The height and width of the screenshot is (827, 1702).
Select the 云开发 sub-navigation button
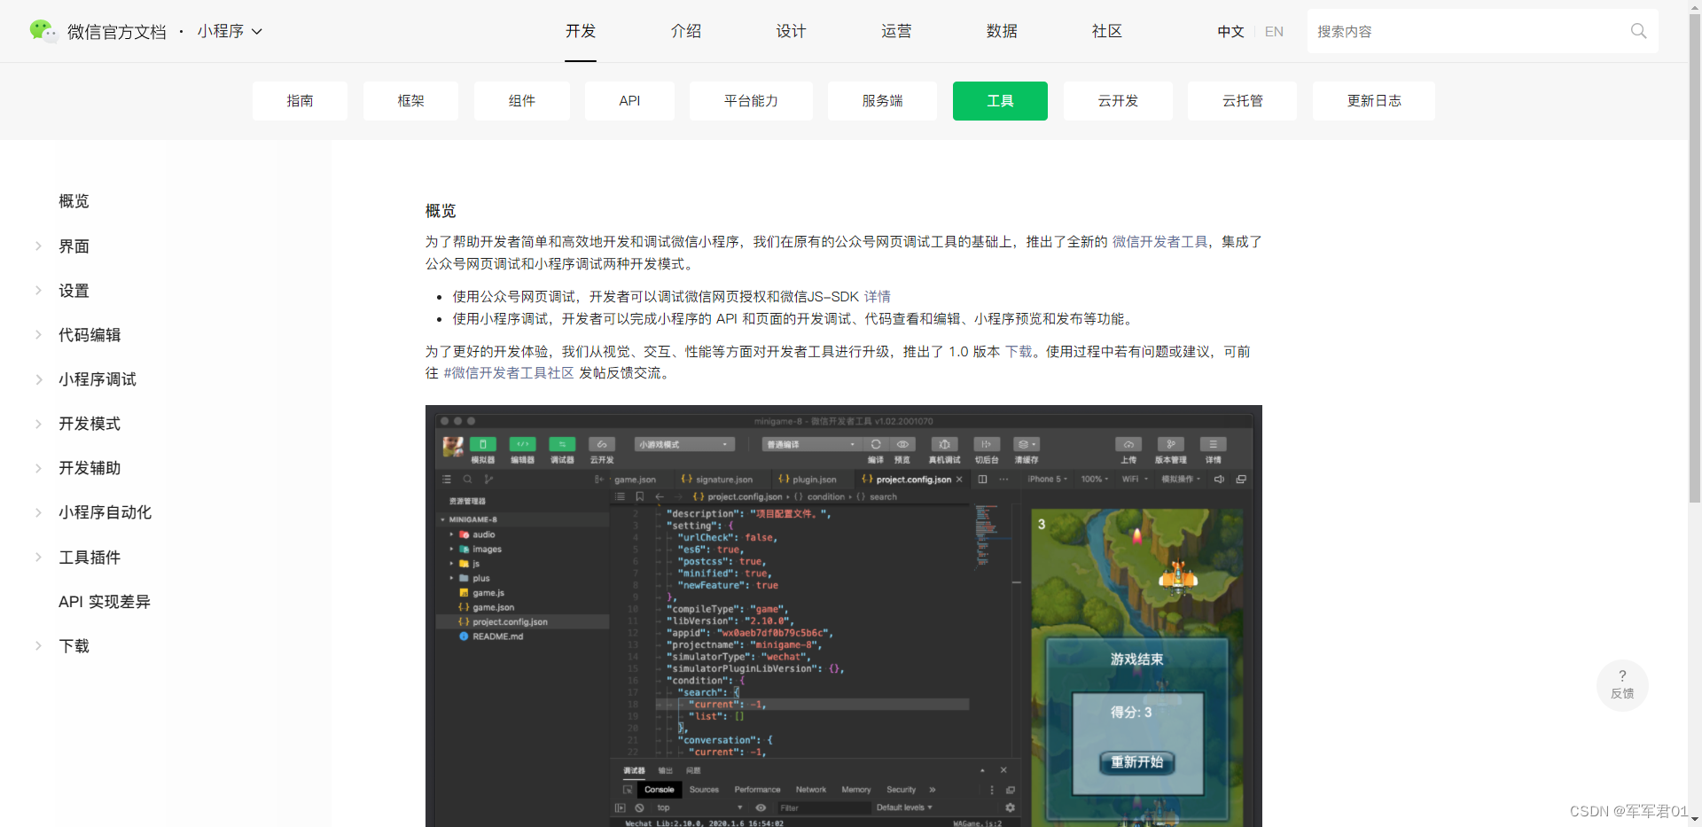pyautogui.click(x=1118, y=101)
